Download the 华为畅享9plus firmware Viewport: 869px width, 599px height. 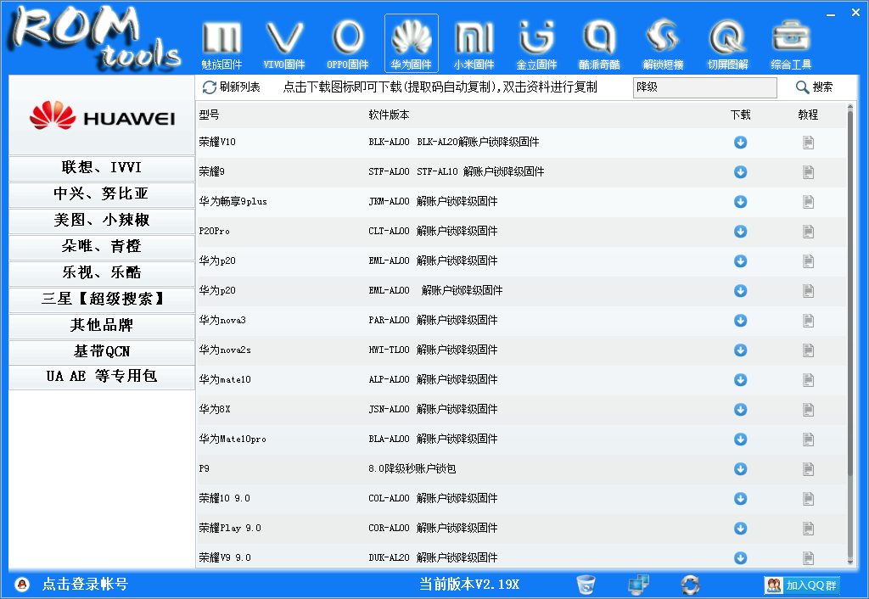[x=740, y=202]
